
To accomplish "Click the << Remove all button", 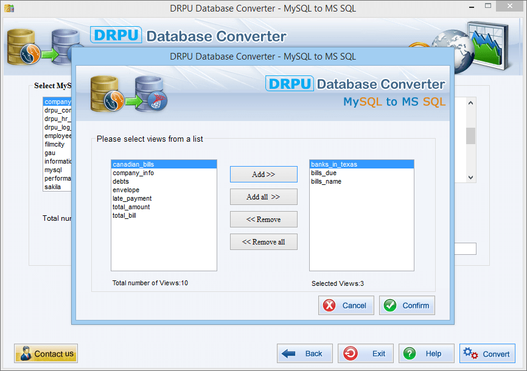I will pos(263,241).
